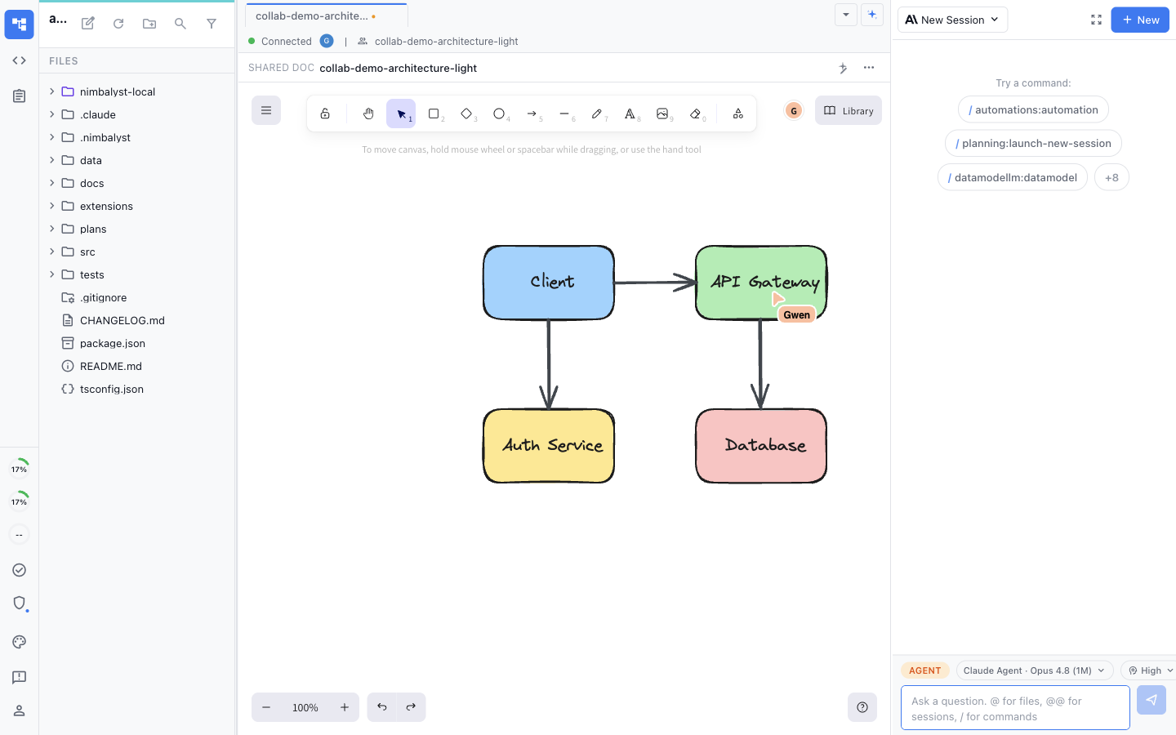The width and height of the screenshot is (1176, 735).
Task: Select the hand pan tool
Action: tap(368, 114)
